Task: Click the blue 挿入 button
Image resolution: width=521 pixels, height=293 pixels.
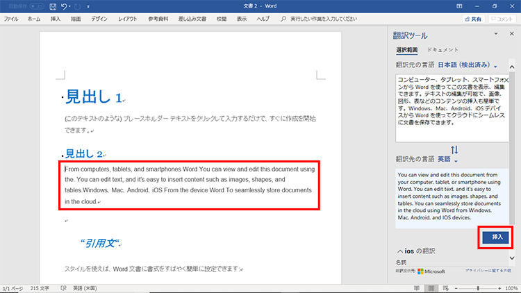Action: (497, 237)
